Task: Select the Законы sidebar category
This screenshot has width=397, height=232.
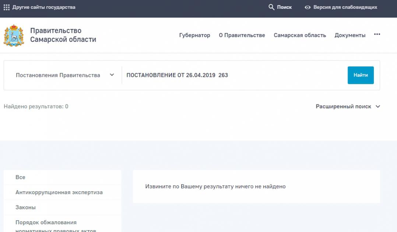Action: [x=25, y=207]
